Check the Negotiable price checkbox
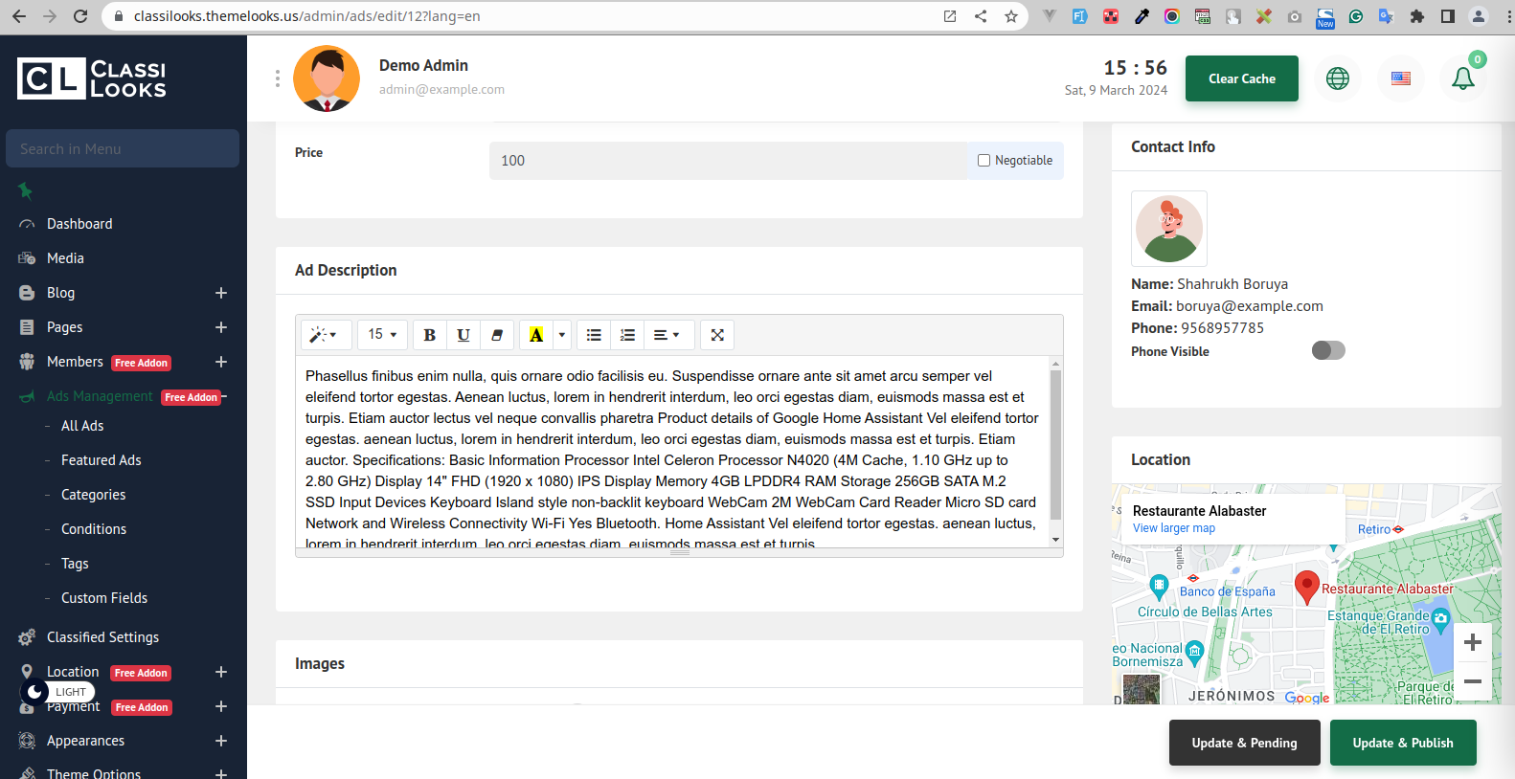1515x779 pixels. pyautogui.click(x=984, y=161)
